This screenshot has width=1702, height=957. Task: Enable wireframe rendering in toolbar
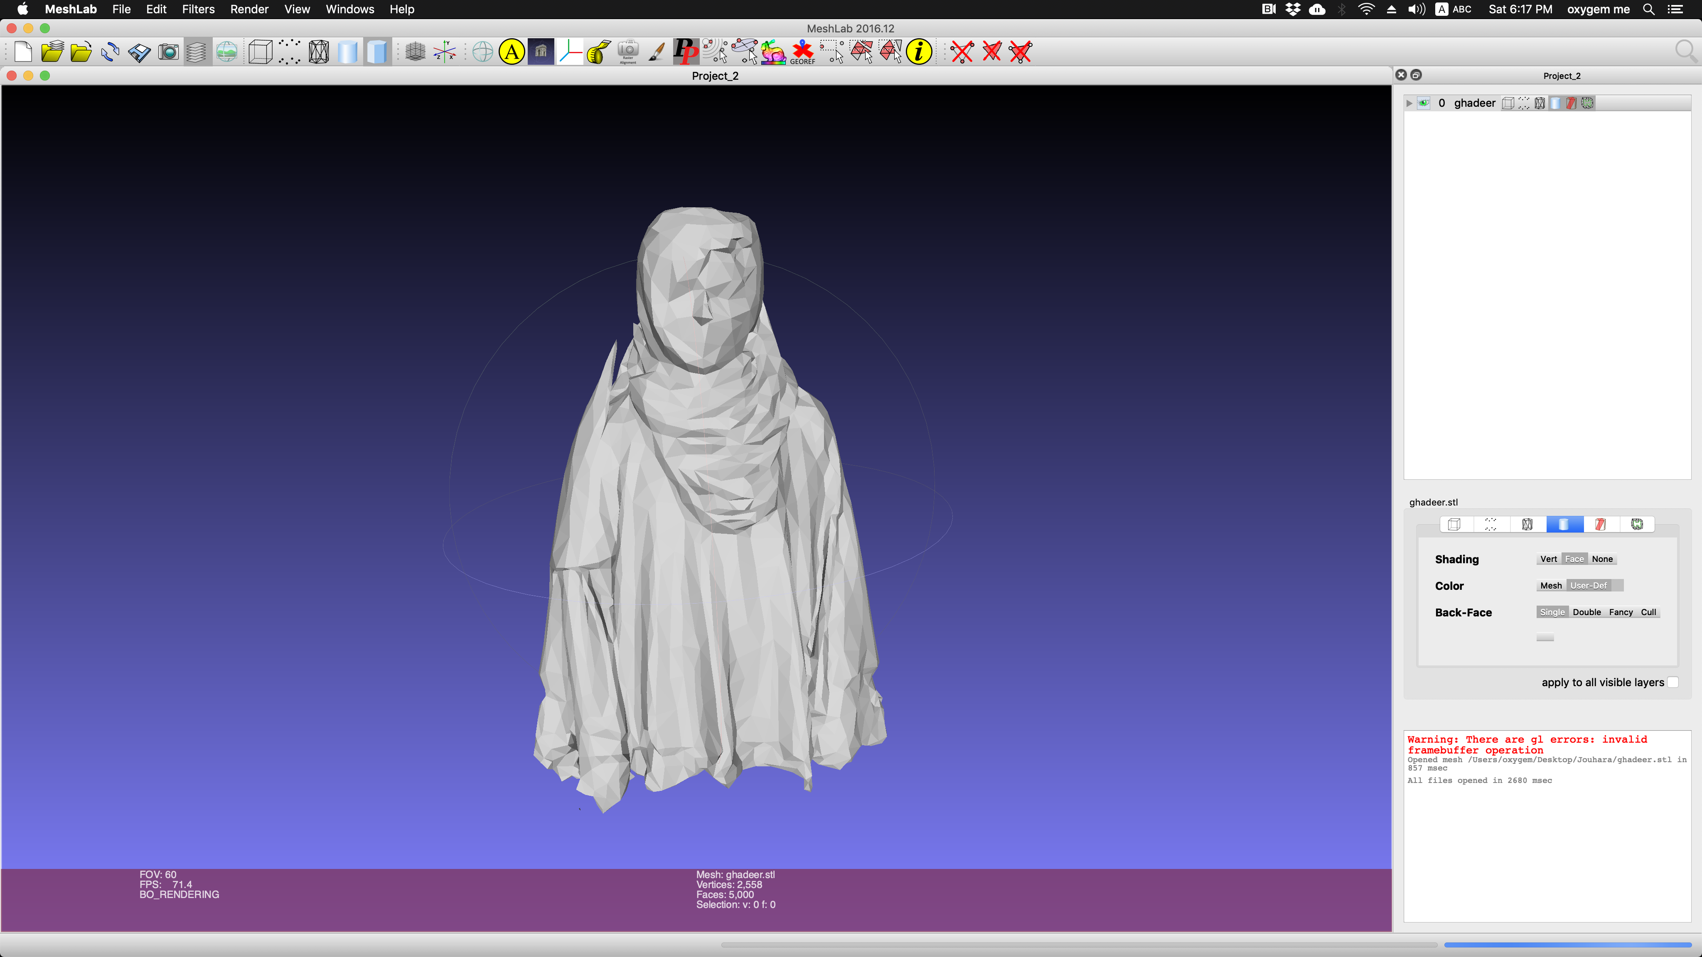(318, 52)
